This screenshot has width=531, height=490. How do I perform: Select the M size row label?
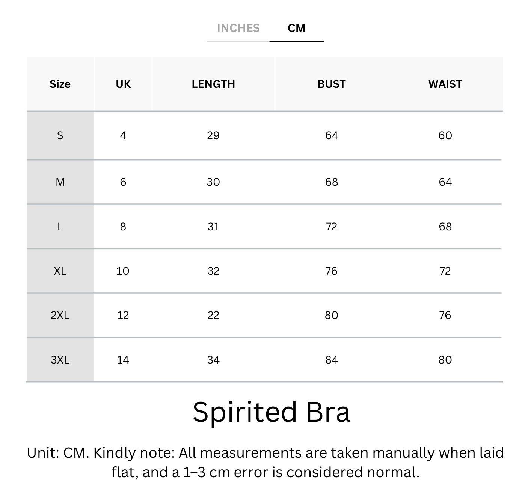pyautogui.click(x=60, y=182)
